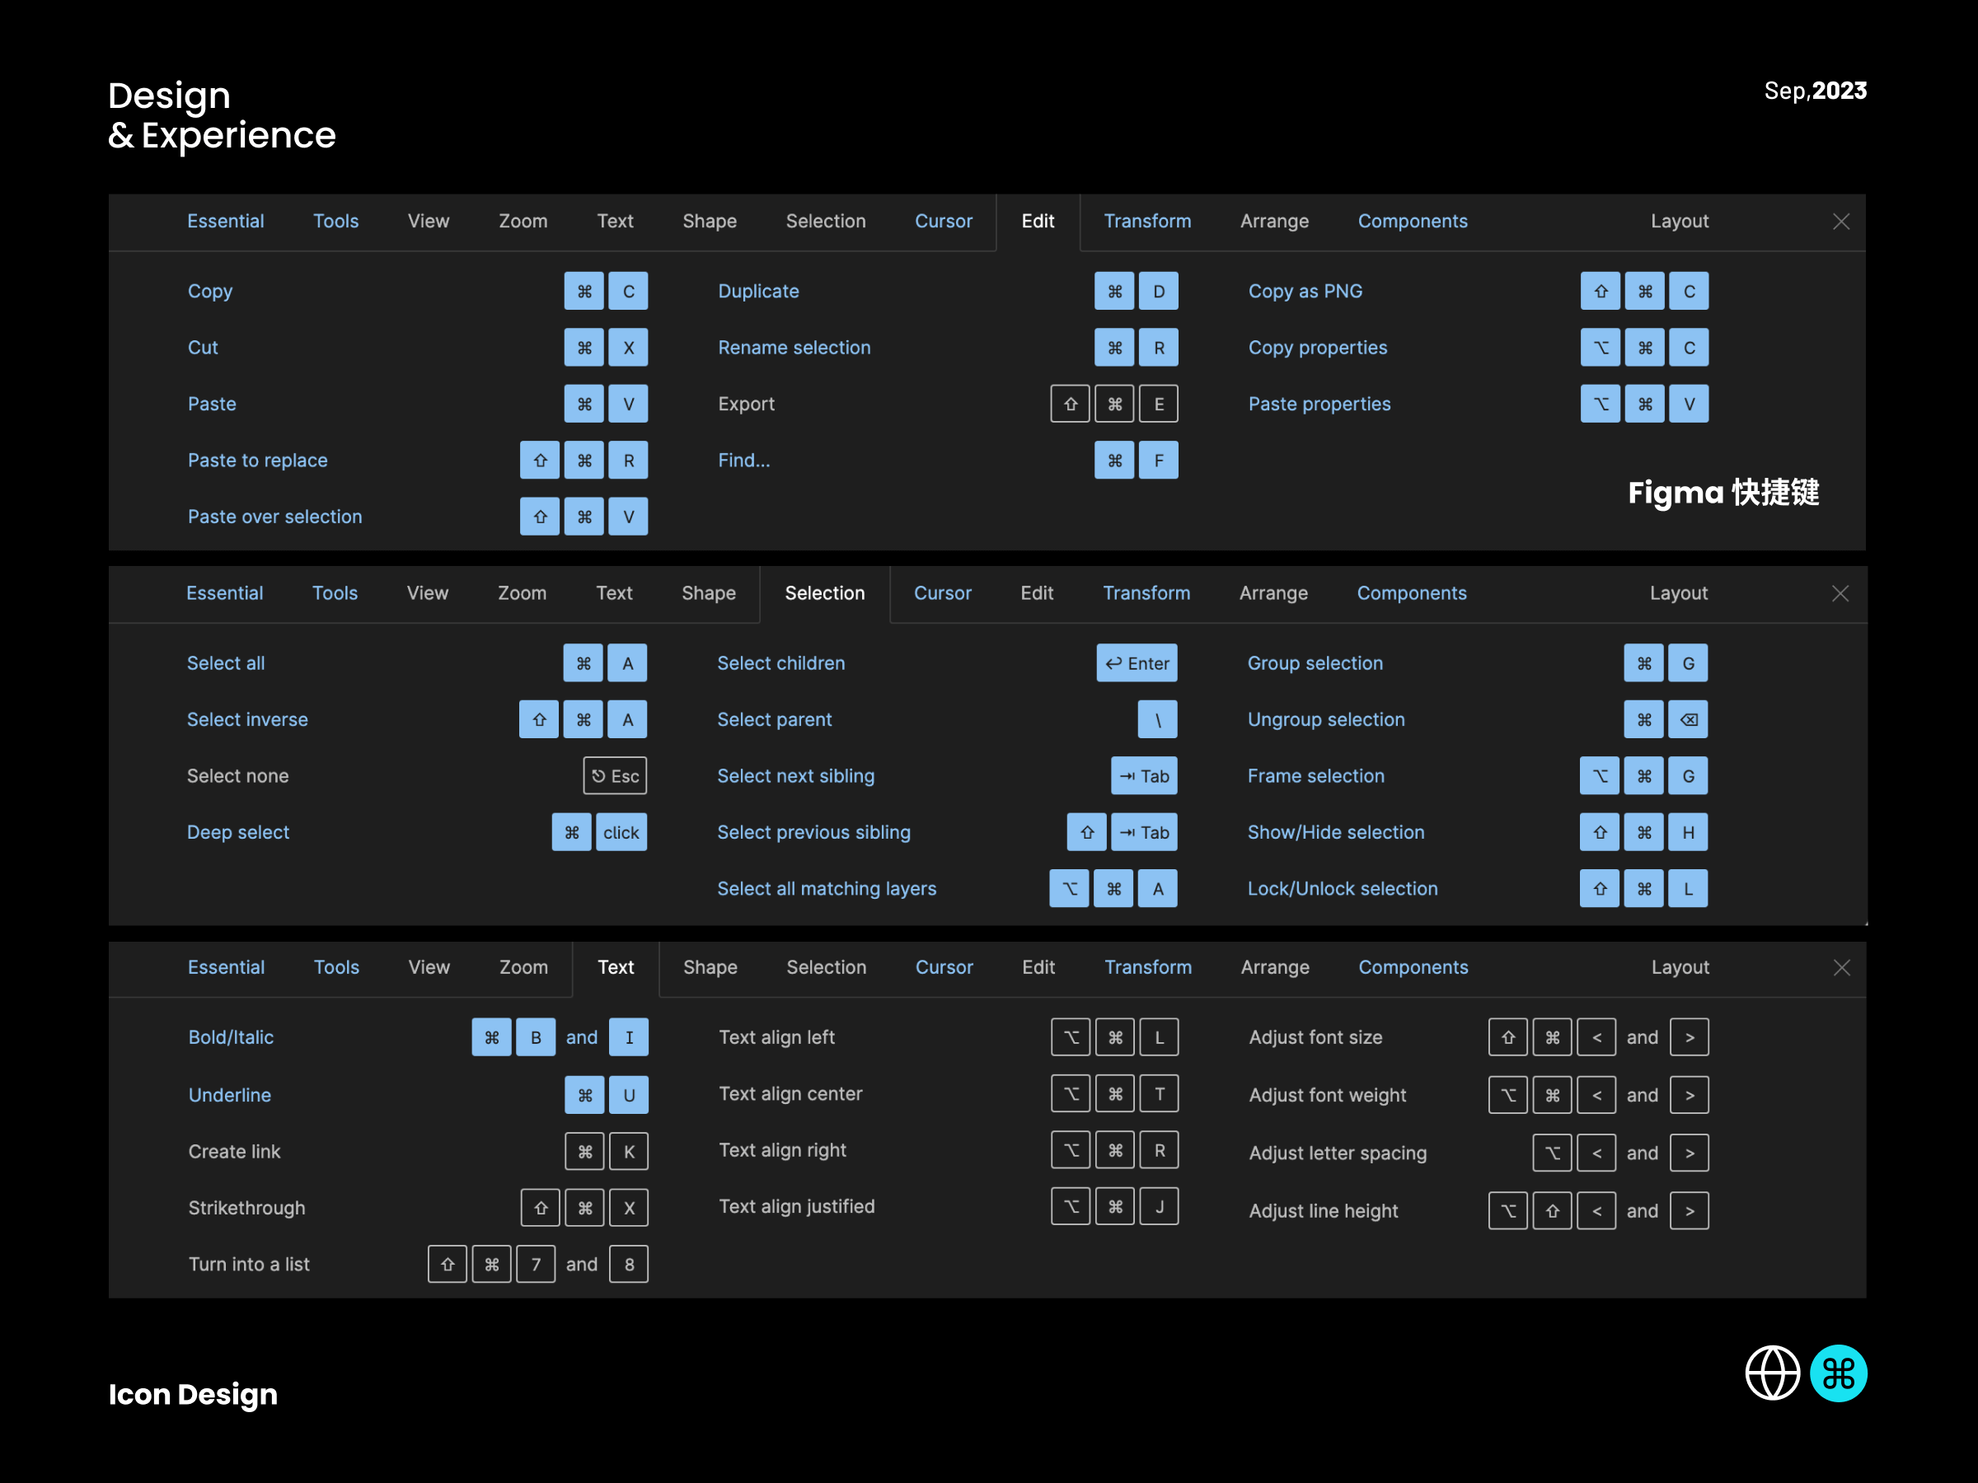Click the Design & Experience heading
1978x1483 pixels.
222,115
